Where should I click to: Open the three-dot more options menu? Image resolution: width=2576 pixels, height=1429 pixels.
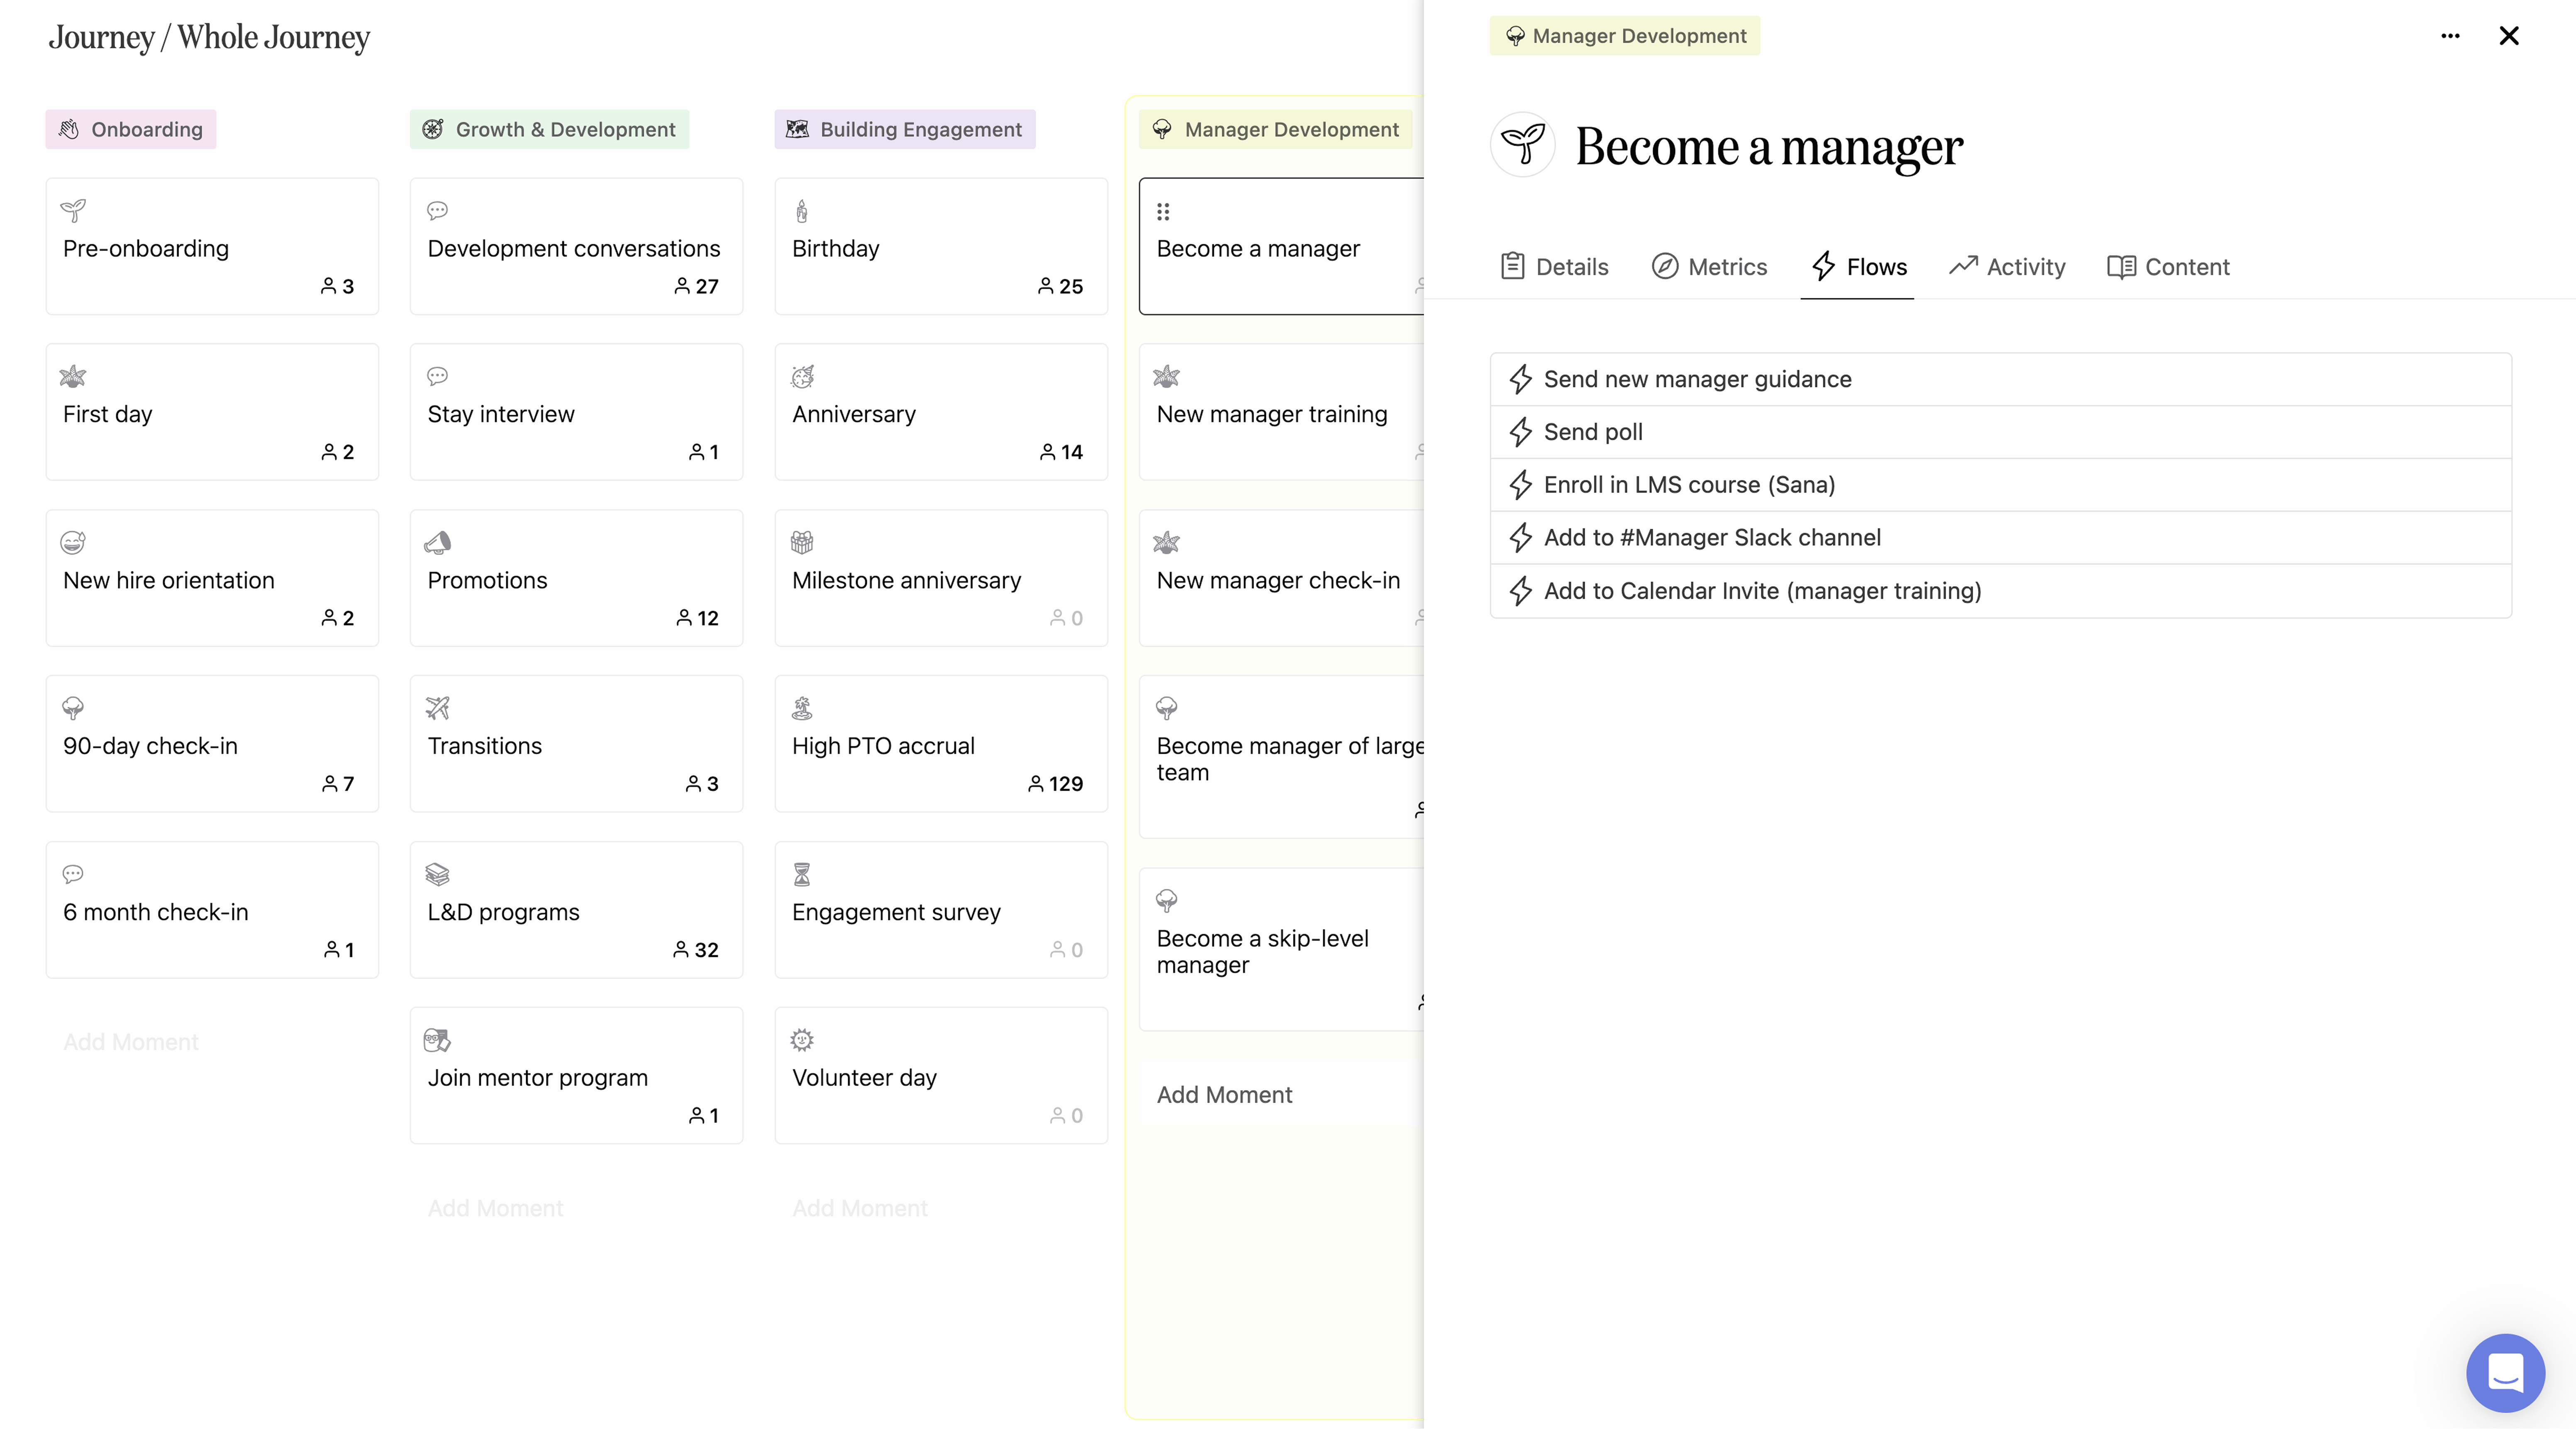(2450, 36)
